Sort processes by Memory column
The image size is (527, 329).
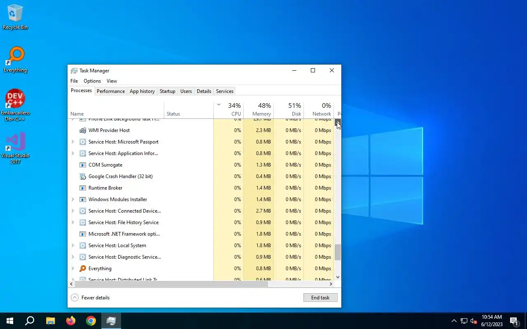point(259,110)
